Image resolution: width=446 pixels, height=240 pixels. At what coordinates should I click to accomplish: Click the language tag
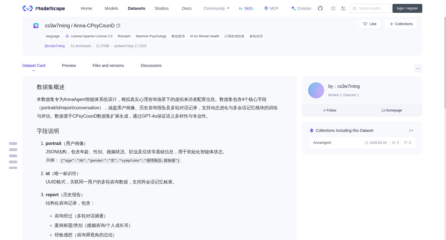tap(53, 36)
